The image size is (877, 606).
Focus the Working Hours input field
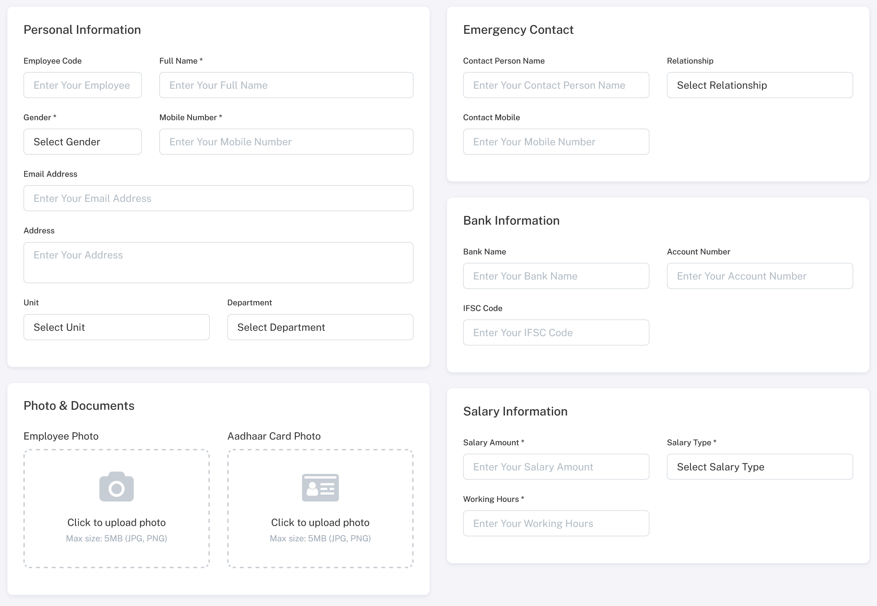tap(555, 523)
